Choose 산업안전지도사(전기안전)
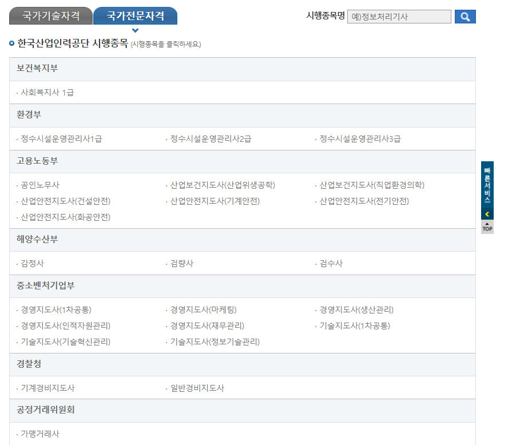 [x=364, y=201]
